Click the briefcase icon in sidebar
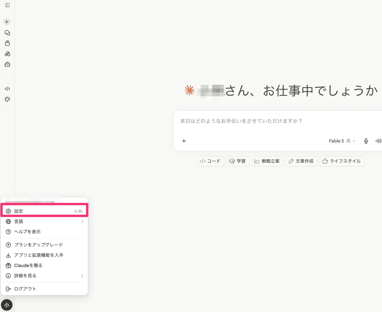Screen dimensions: 382x312 coord(7,65)
